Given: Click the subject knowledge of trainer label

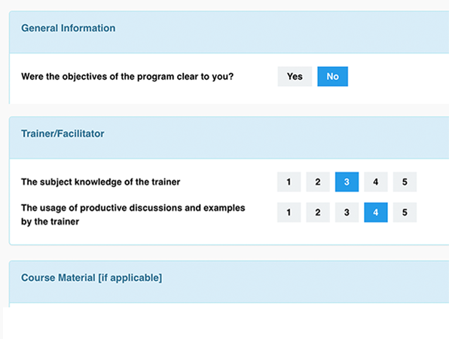Looking at the screenshot, I should pos(100,182).
